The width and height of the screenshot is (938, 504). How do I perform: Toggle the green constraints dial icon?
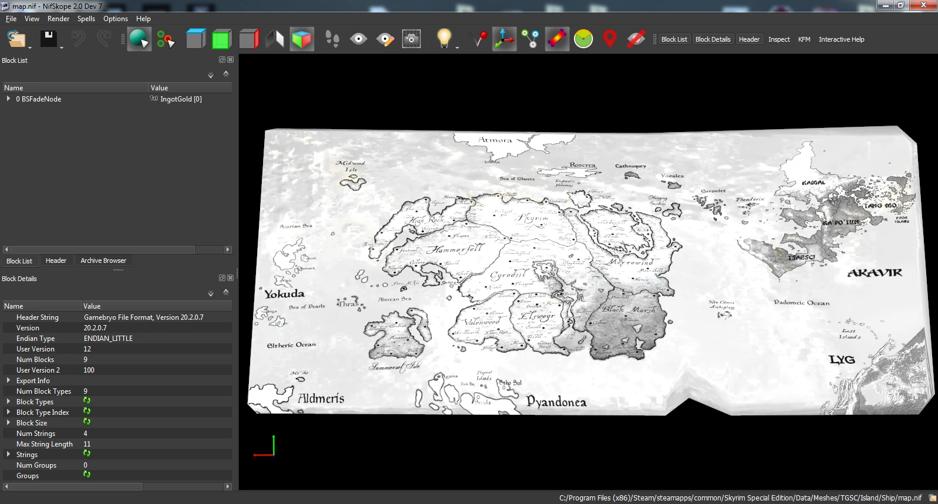pos(583,39)
